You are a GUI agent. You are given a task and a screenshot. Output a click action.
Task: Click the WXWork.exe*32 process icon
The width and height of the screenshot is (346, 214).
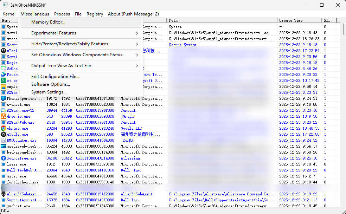[4, 110]
